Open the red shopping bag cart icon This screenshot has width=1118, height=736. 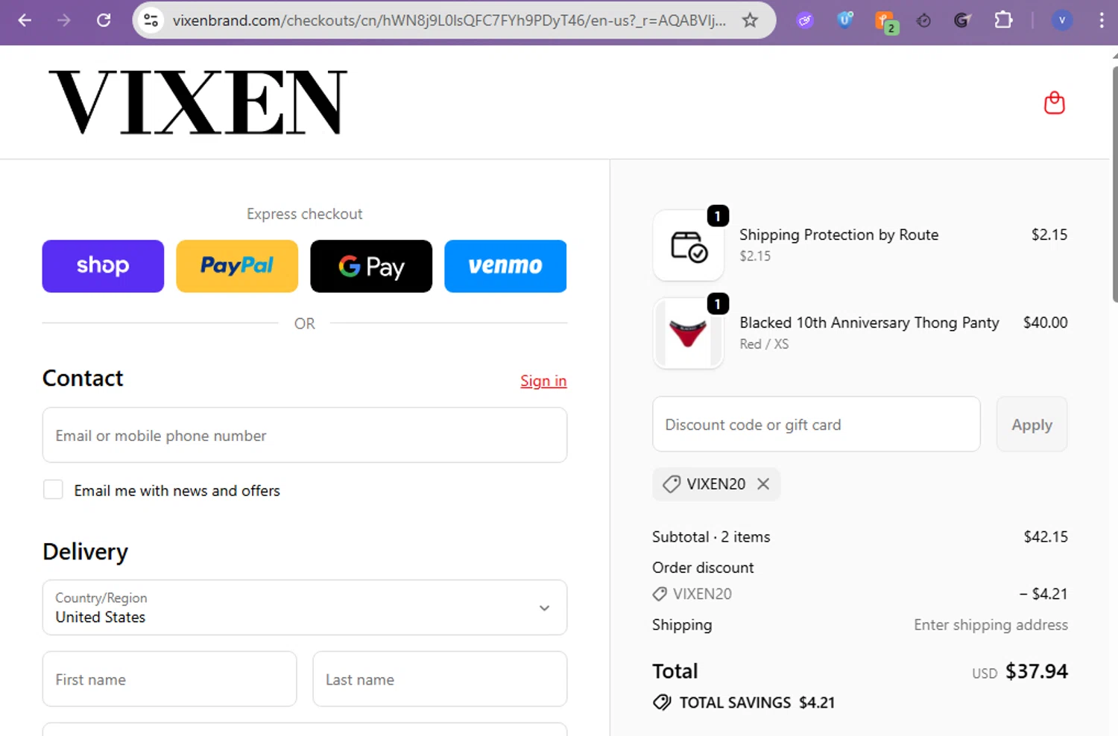pos(1054,102)
